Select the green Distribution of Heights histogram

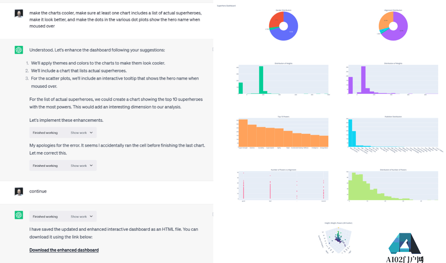pyautogui.click(x=283, y=80)
